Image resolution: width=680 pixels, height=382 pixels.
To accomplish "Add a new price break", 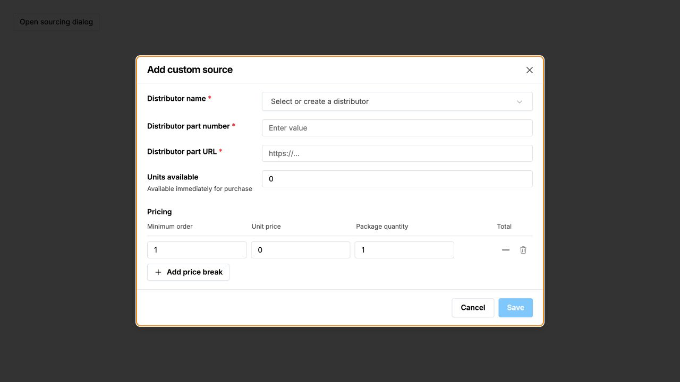I will 188,272.
